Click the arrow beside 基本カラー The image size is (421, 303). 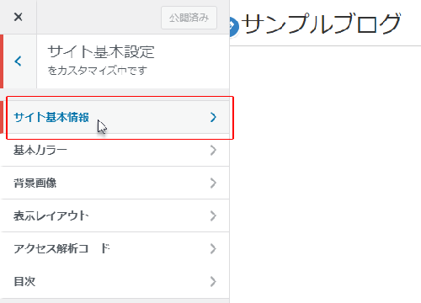click(213, 150)
